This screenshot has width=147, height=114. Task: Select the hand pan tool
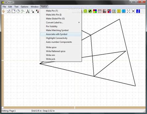pos(4,11)
